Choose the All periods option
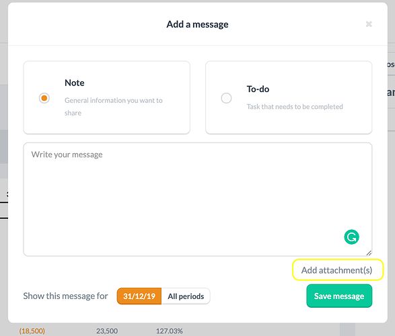Viewport: 395px width, 336px height. (x=186, y=296)
